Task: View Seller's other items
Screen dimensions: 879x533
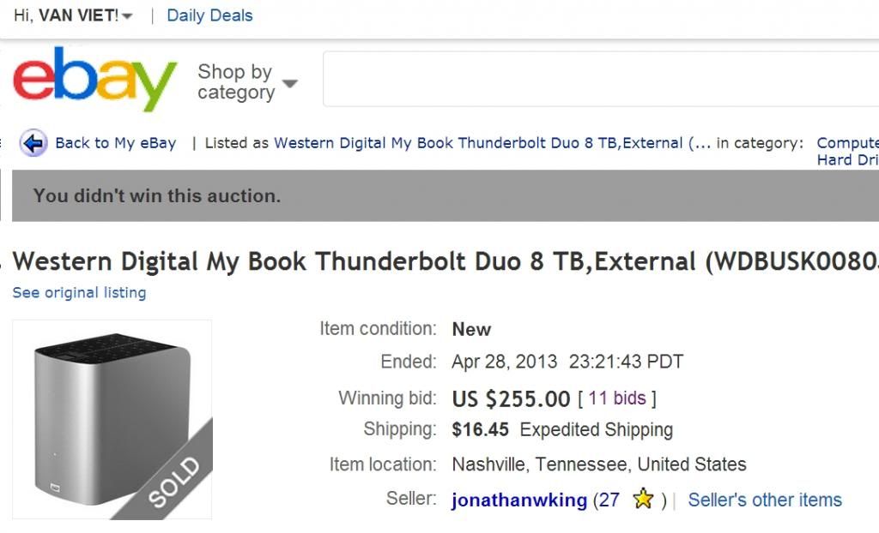Action: tap(765, 500)
